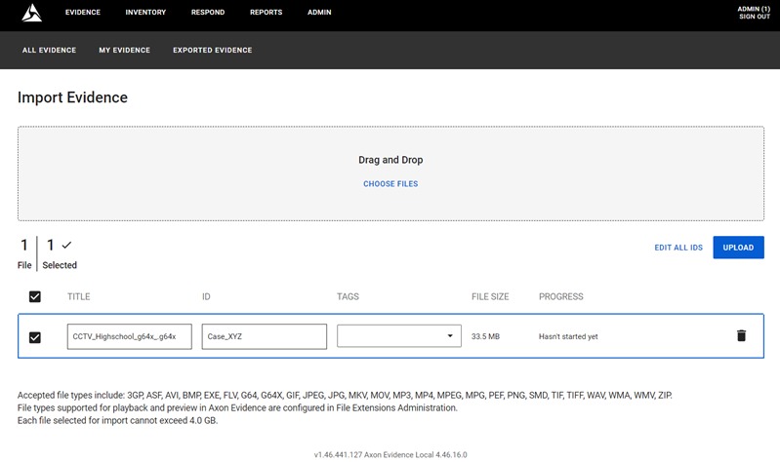Open the Evidence menu
Viewport: 780px width, 462px height.
pos(83,13)
